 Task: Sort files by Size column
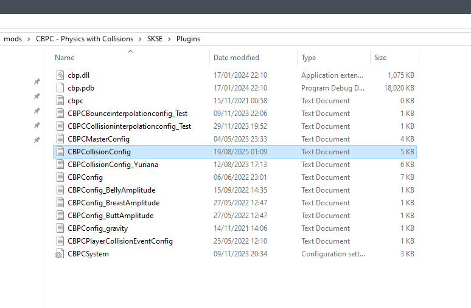(380, 58)
